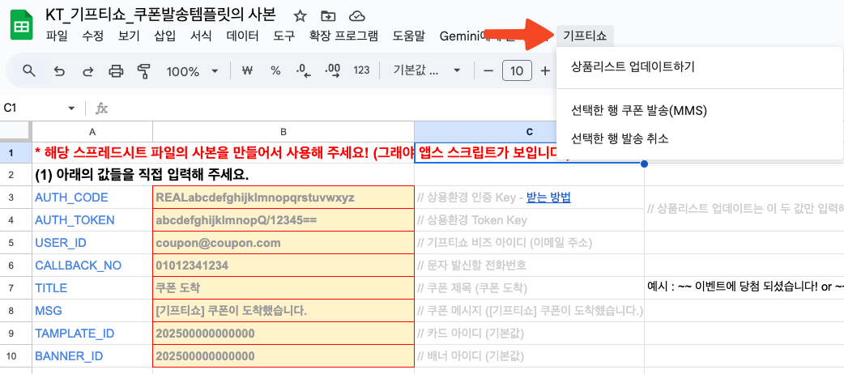
Task: Open the font family dropdown
Action: [x=422, y=71]
